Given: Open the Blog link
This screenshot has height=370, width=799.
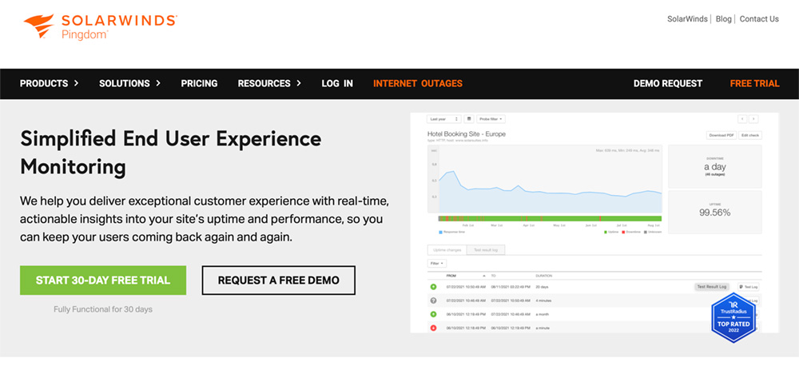Looking at the screenshot, I should [x=724, y=19].
